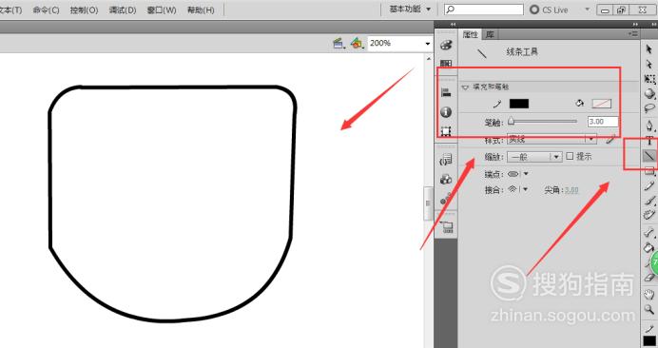This screenshot has height=348, width=658.
Task: Select the Free Transform tool
Action: tap(649, 79)
